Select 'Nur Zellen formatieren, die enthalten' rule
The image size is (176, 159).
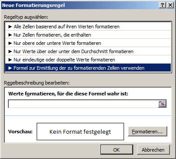tap(88, 35)
